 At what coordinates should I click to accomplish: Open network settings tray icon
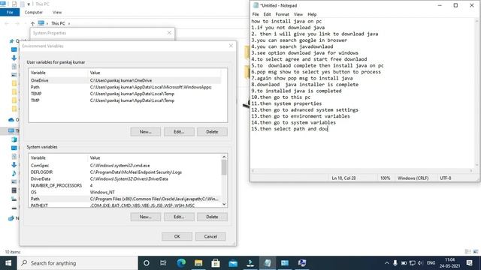click(x=413, y=263)
